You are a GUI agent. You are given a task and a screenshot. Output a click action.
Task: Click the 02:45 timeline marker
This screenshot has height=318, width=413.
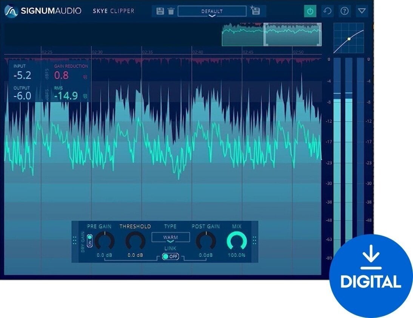pos(248,52)
